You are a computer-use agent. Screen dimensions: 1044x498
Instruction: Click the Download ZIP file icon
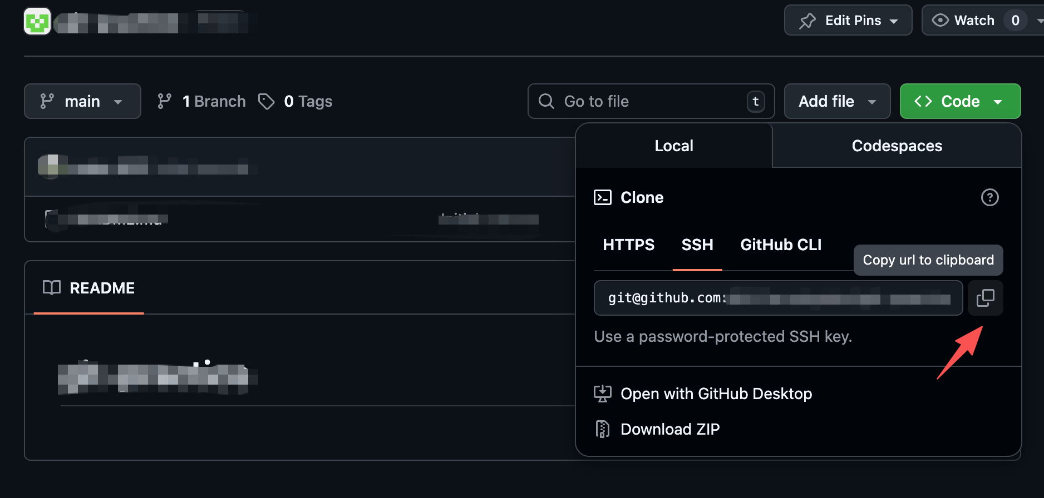click(602, 429)
